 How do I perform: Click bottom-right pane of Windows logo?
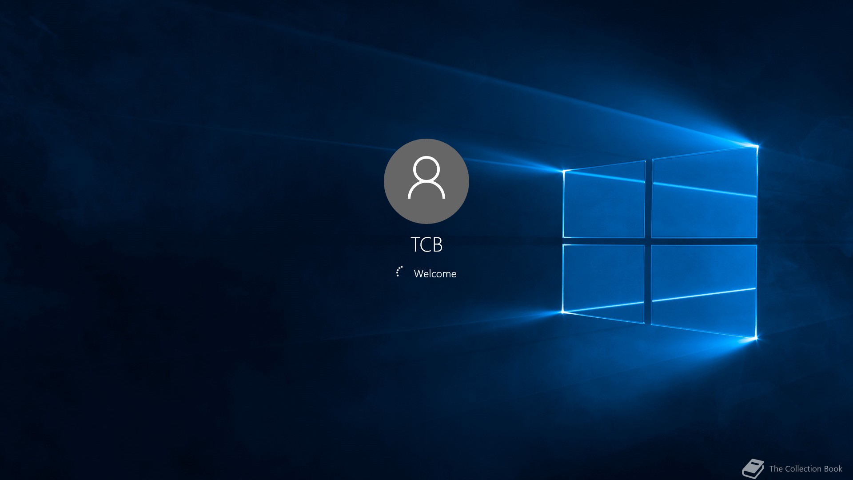[704, 288]
